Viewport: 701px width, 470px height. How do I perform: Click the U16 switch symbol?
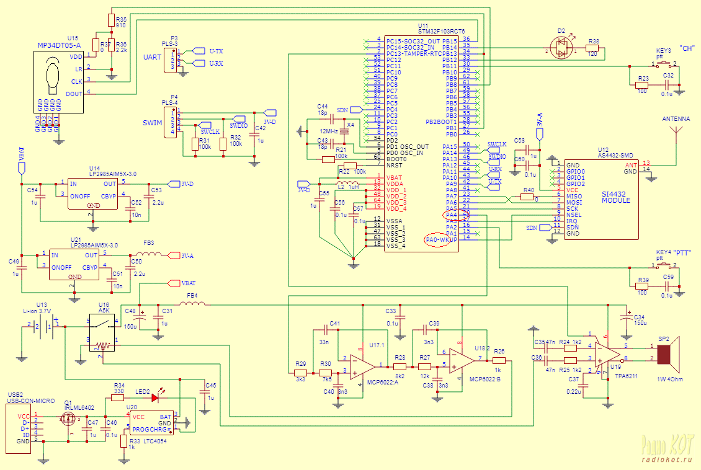(103, 332)
